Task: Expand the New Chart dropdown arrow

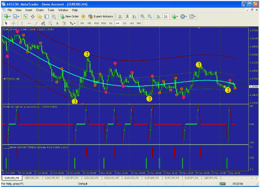Action: click(x=10, y=16)
